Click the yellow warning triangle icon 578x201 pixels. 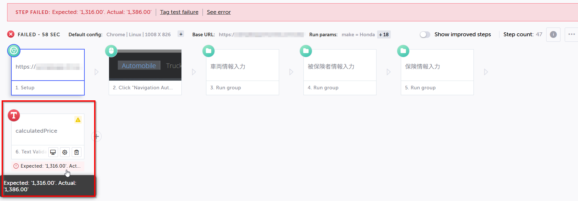(78, 120)
